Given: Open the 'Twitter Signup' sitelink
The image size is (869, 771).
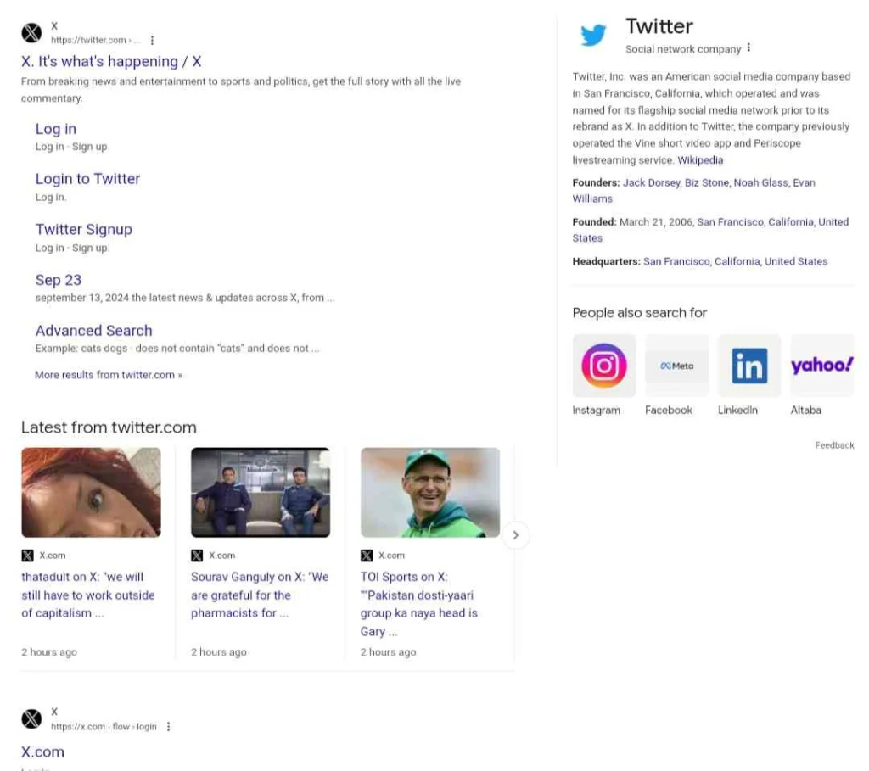Looking at the screenshot, I should click(84, 229).
